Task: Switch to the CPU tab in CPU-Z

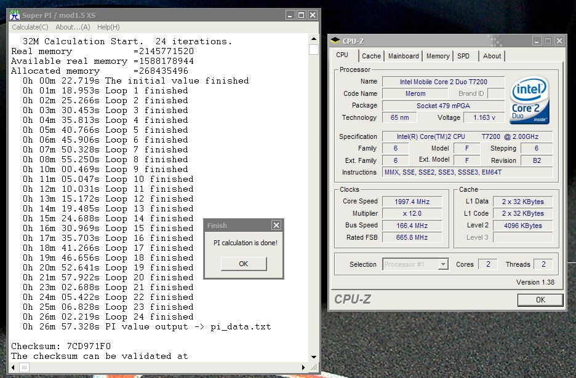Action: pos(342,55)
